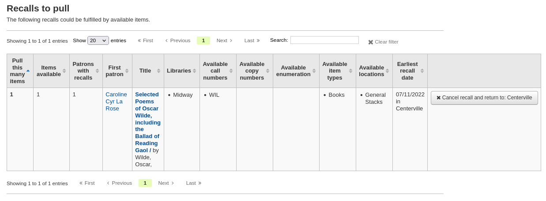Sort by Earliest recall date
546x201 pixels.
[422, 71]
